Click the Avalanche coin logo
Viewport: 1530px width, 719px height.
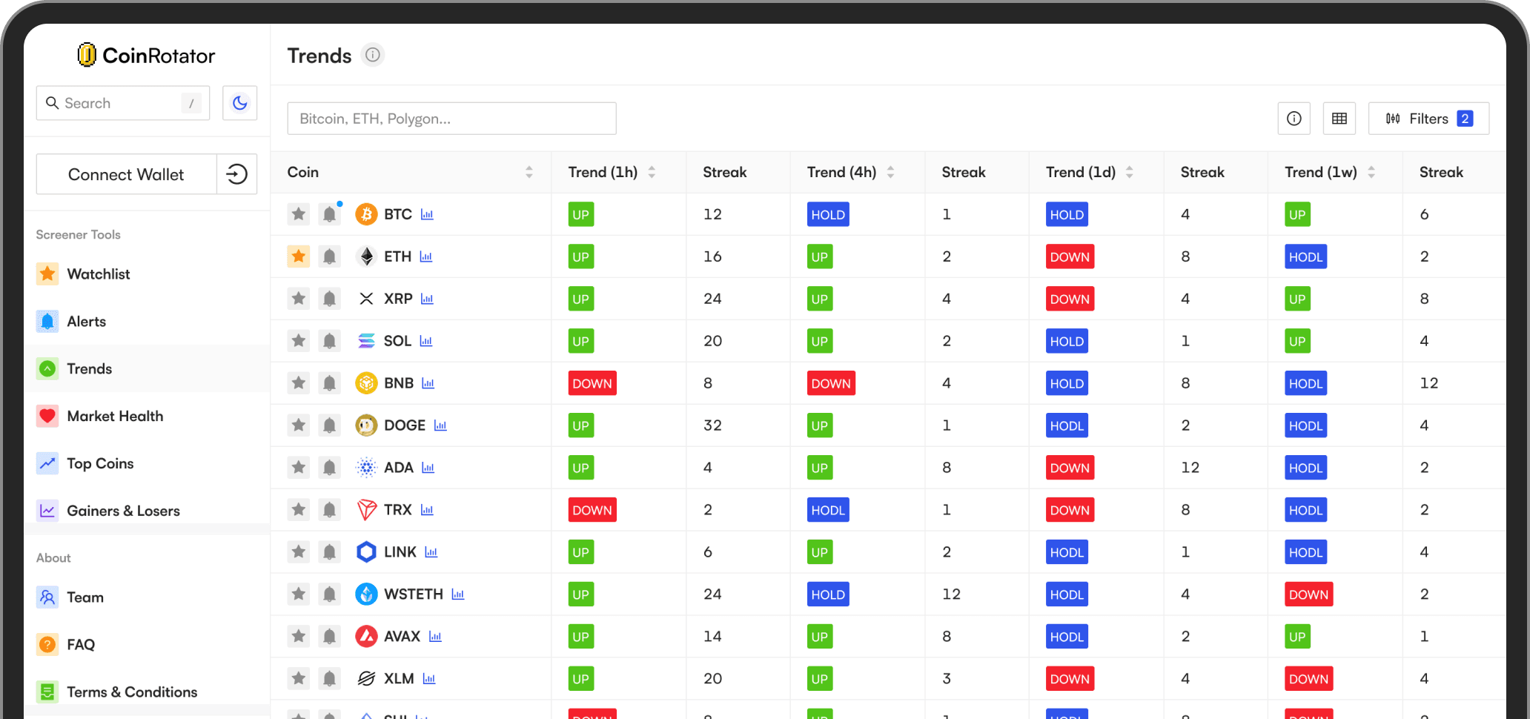(x=366, y=637)
